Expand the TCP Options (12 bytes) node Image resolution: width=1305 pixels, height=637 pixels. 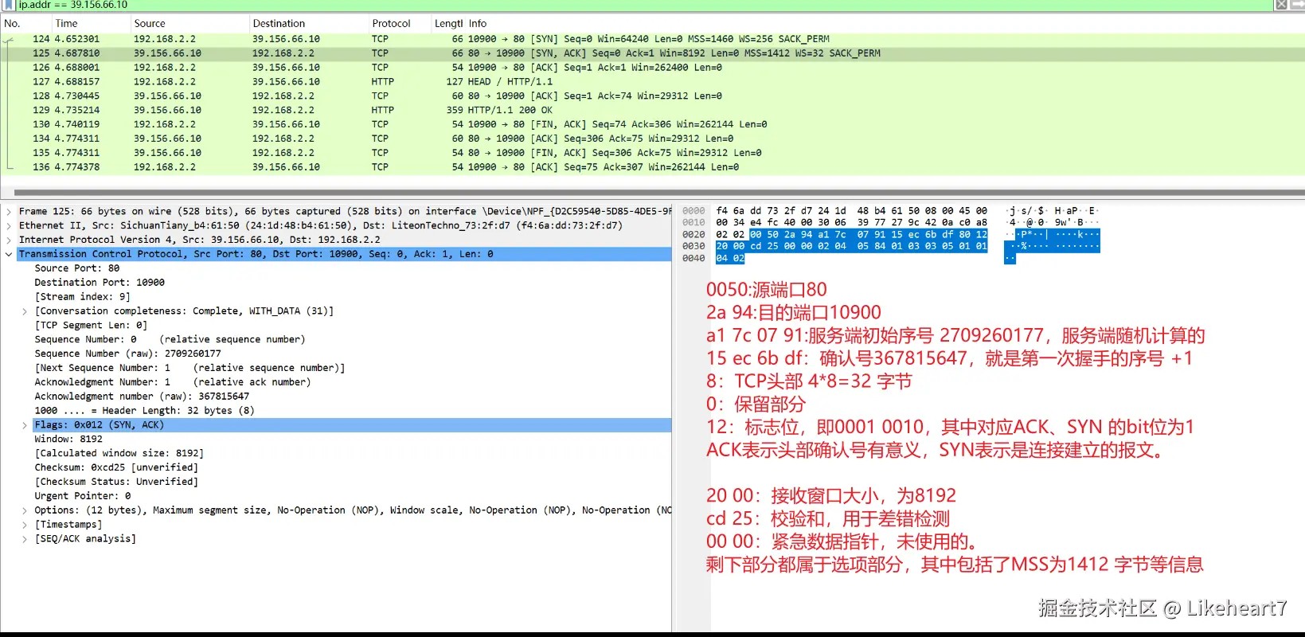pos(25,510)
